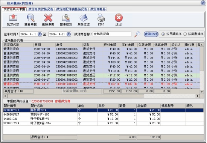Image resolution: width=207 pixels, height=143 pixels.
Task: Switch to 供货商供货情况表 tab
Action: [41, 9]
